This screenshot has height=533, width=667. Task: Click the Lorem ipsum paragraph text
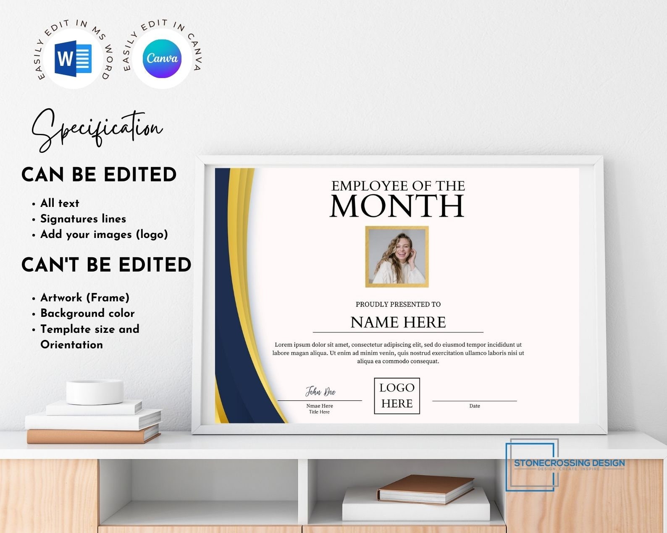(x=398, y=353)
